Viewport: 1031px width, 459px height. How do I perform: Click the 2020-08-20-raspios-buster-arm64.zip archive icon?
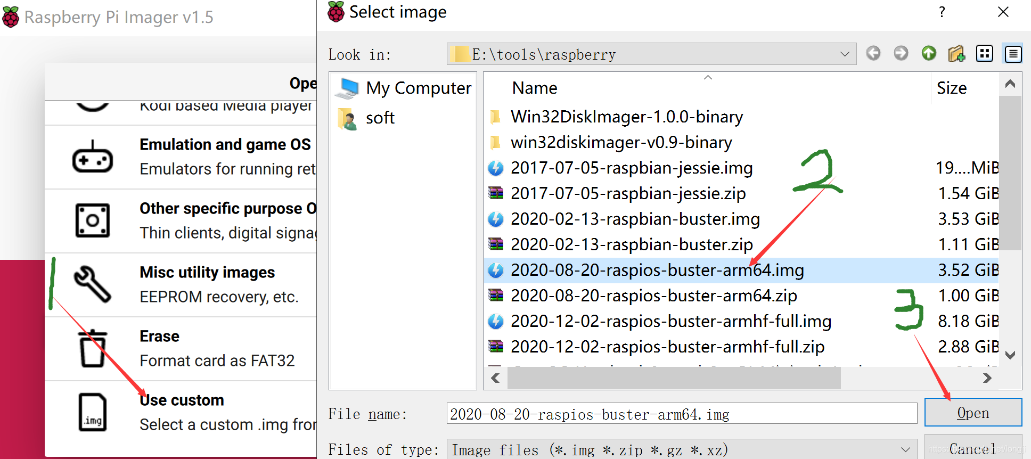(496, 295)
